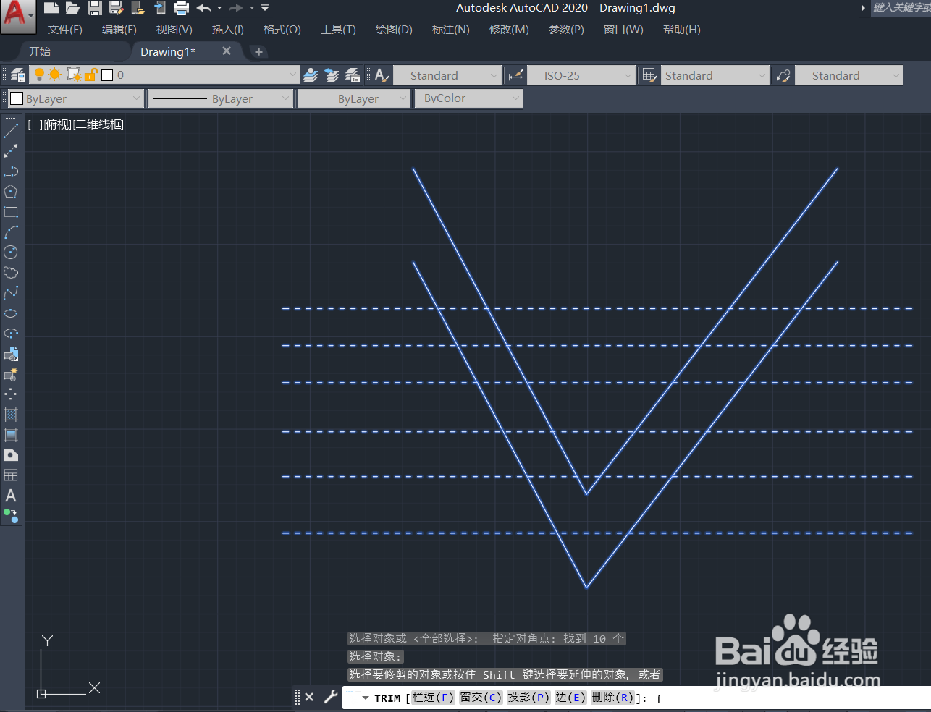The width and height of the screenshot is (931, 712).
Task: Expand the Standard text style dropdown
Action: [494, 75]
